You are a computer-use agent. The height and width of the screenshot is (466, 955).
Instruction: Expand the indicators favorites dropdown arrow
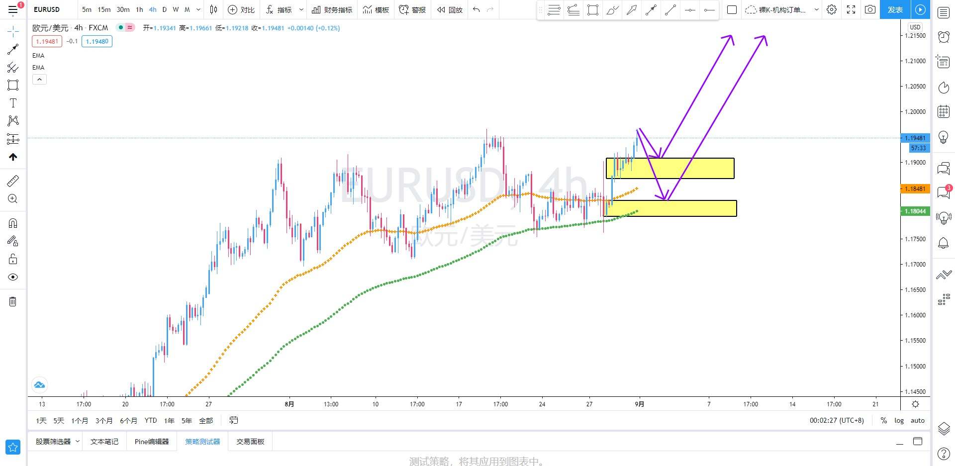[x=301, y=9]
